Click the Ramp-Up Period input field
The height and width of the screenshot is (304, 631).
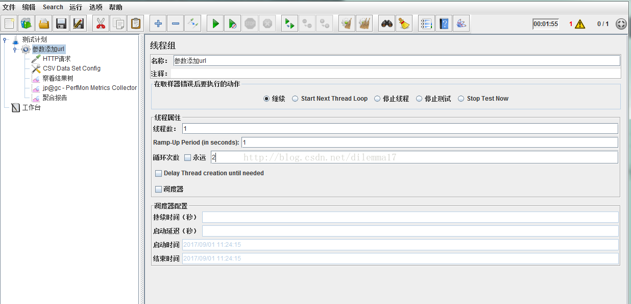tap(430, 142)
